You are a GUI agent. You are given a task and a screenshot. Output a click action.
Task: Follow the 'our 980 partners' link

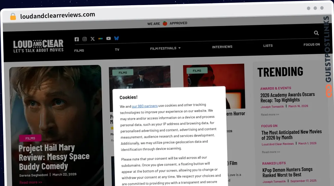point(145,106)
